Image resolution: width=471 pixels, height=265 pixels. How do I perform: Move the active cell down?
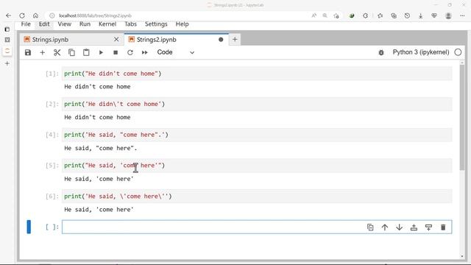399,227
